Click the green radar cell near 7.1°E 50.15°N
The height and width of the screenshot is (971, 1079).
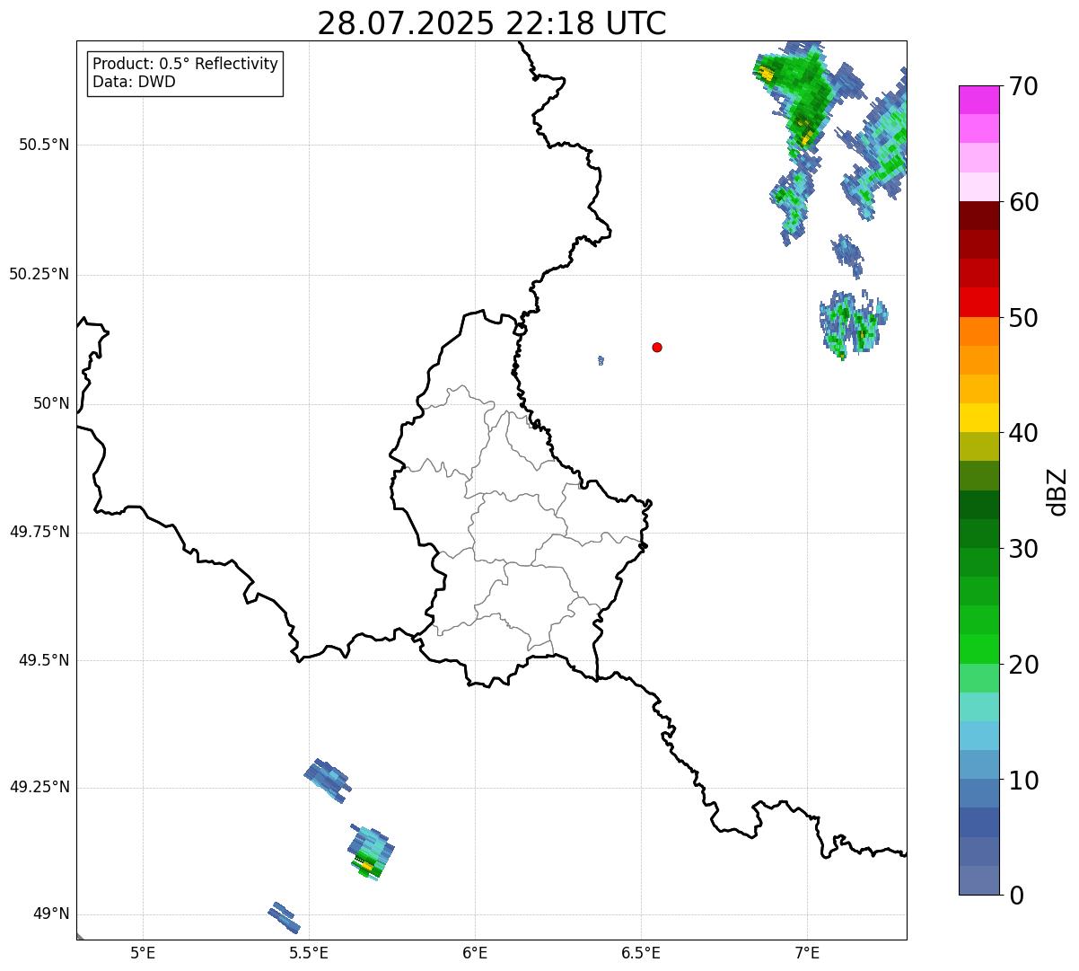(x=852, y=324)
